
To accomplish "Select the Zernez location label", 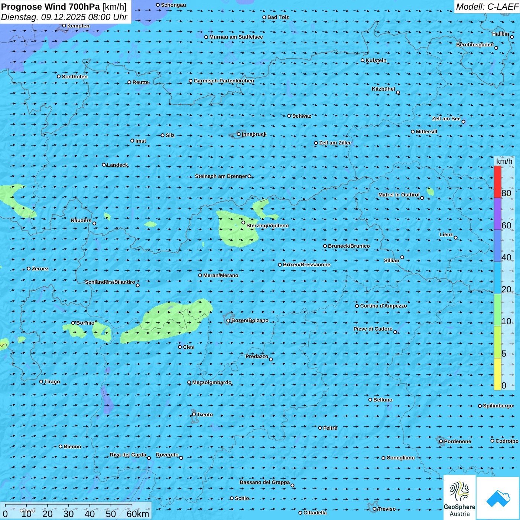I will tap(40, 269).
